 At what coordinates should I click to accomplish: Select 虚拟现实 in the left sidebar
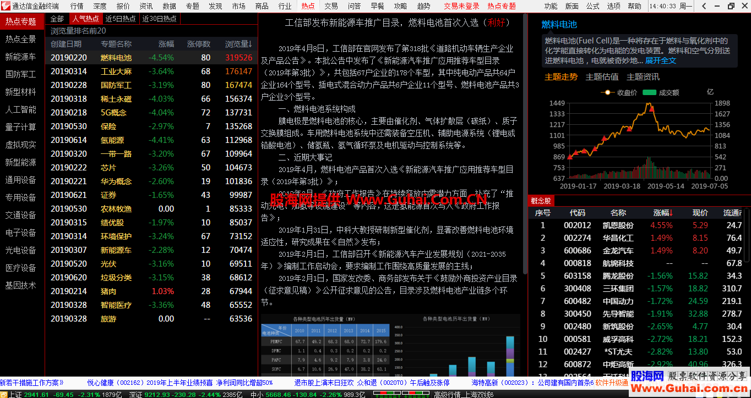21,145
